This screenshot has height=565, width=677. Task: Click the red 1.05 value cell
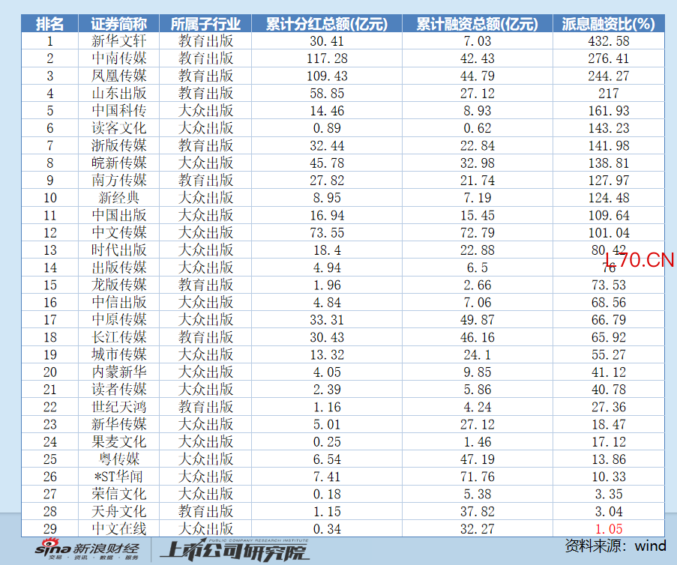pyautogui.click(x=608, y=528)
